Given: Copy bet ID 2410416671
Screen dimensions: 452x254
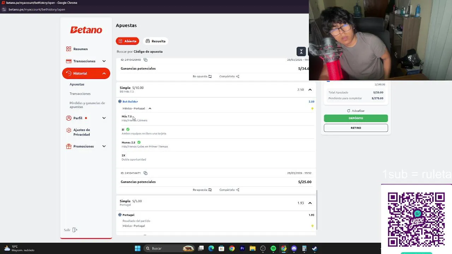Looking at the screenshot, I should coord(145,173).
